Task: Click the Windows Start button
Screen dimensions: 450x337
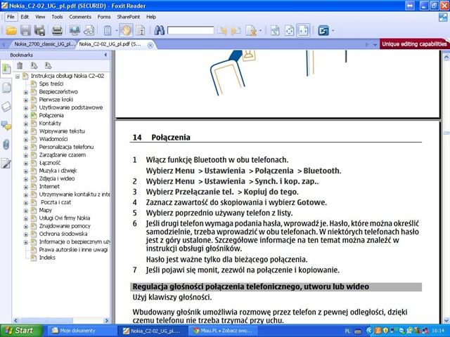Action: coord(22,331)
